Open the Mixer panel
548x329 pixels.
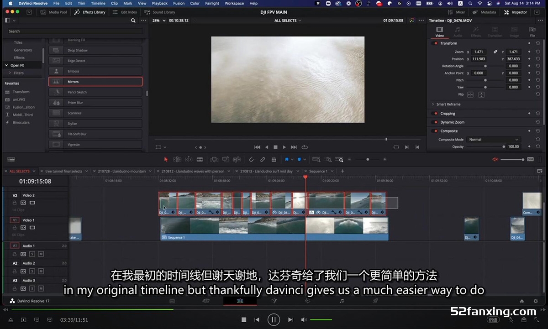(457, 12)
